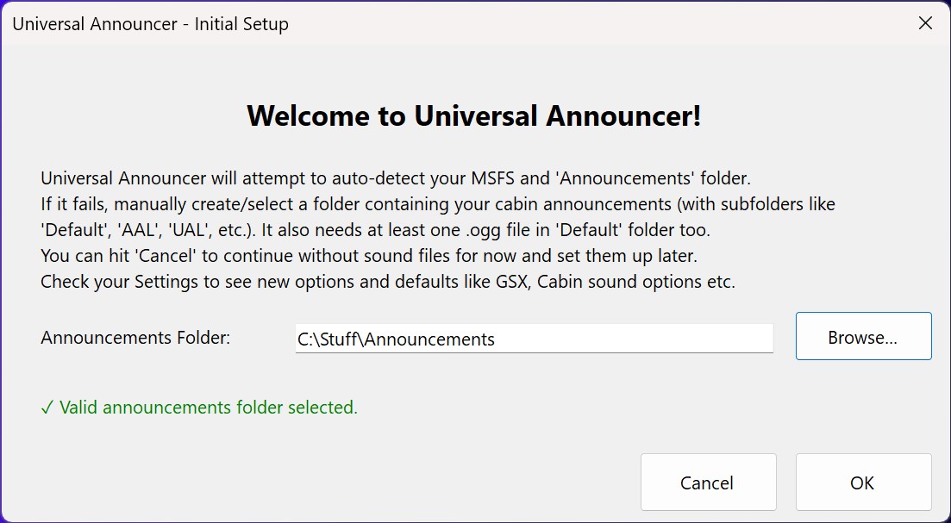Viewport: 951px width, 523px height.
Task: Click the 'Announcements Folder:' label
Action: [x=135, y=338]
